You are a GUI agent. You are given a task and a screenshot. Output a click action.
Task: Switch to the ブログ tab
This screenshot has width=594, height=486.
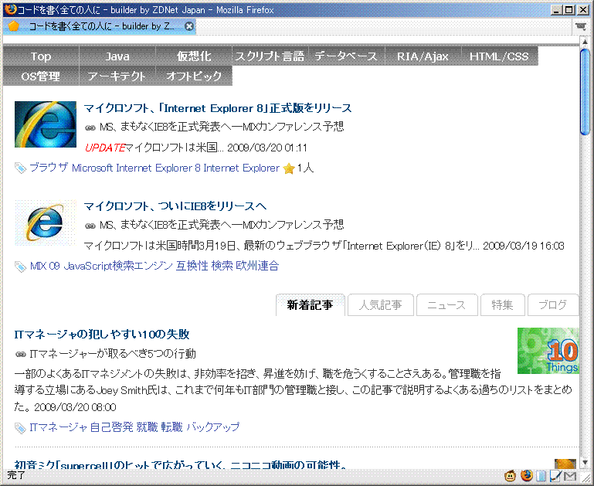pyautogui.click(x=553, y=305)
